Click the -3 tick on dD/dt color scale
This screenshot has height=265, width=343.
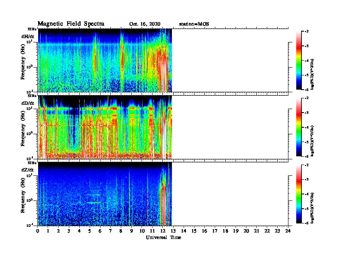point(307,113)
